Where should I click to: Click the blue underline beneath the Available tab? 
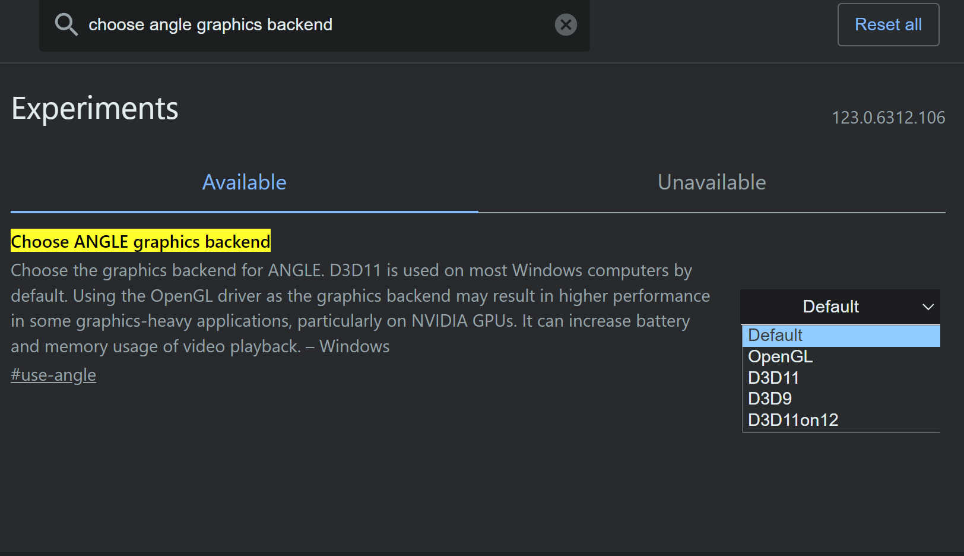(244, 211)
